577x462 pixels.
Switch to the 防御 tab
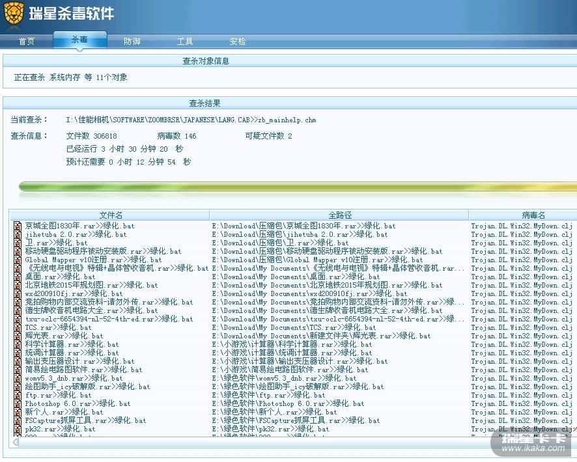pos(132,41)
